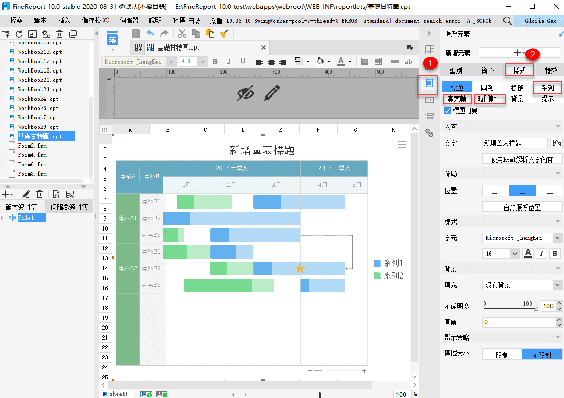Click the Paste clipboard icon
This screenshot has width=564, height=398.
click(x=210, y=34)
